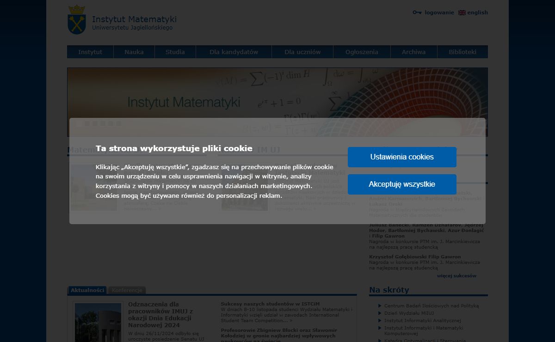This screenshot has width=555, height=342.
Task: Open the Instytut menu
Action: (90, 52)
